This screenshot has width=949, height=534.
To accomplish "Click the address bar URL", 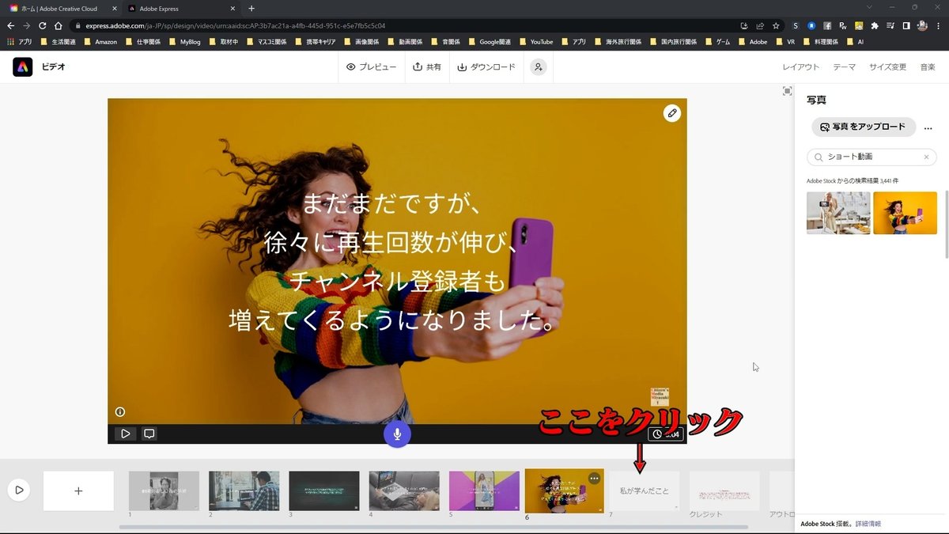I will 236,25.
